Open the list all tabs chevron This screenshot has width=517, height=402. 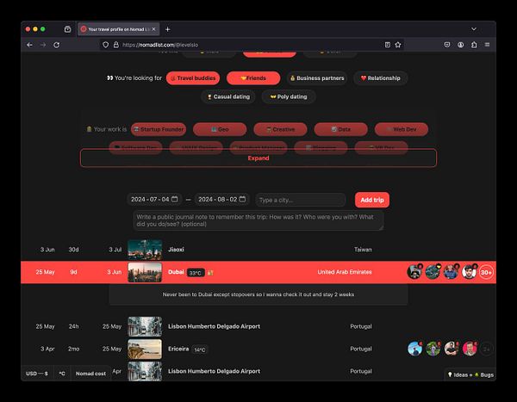[x=474, y=29]
